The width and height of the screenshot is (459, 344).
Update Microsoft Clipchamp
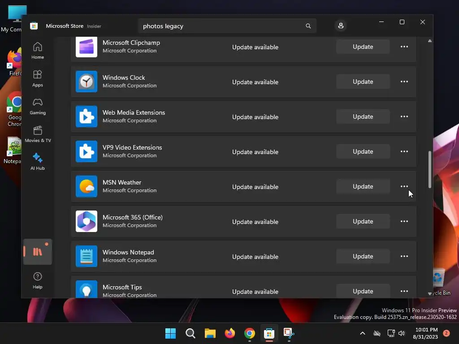pyautogui.click(x=363, y=47)
